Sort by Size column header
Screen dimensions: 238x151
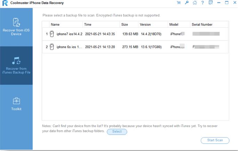[x=129, y=25]
